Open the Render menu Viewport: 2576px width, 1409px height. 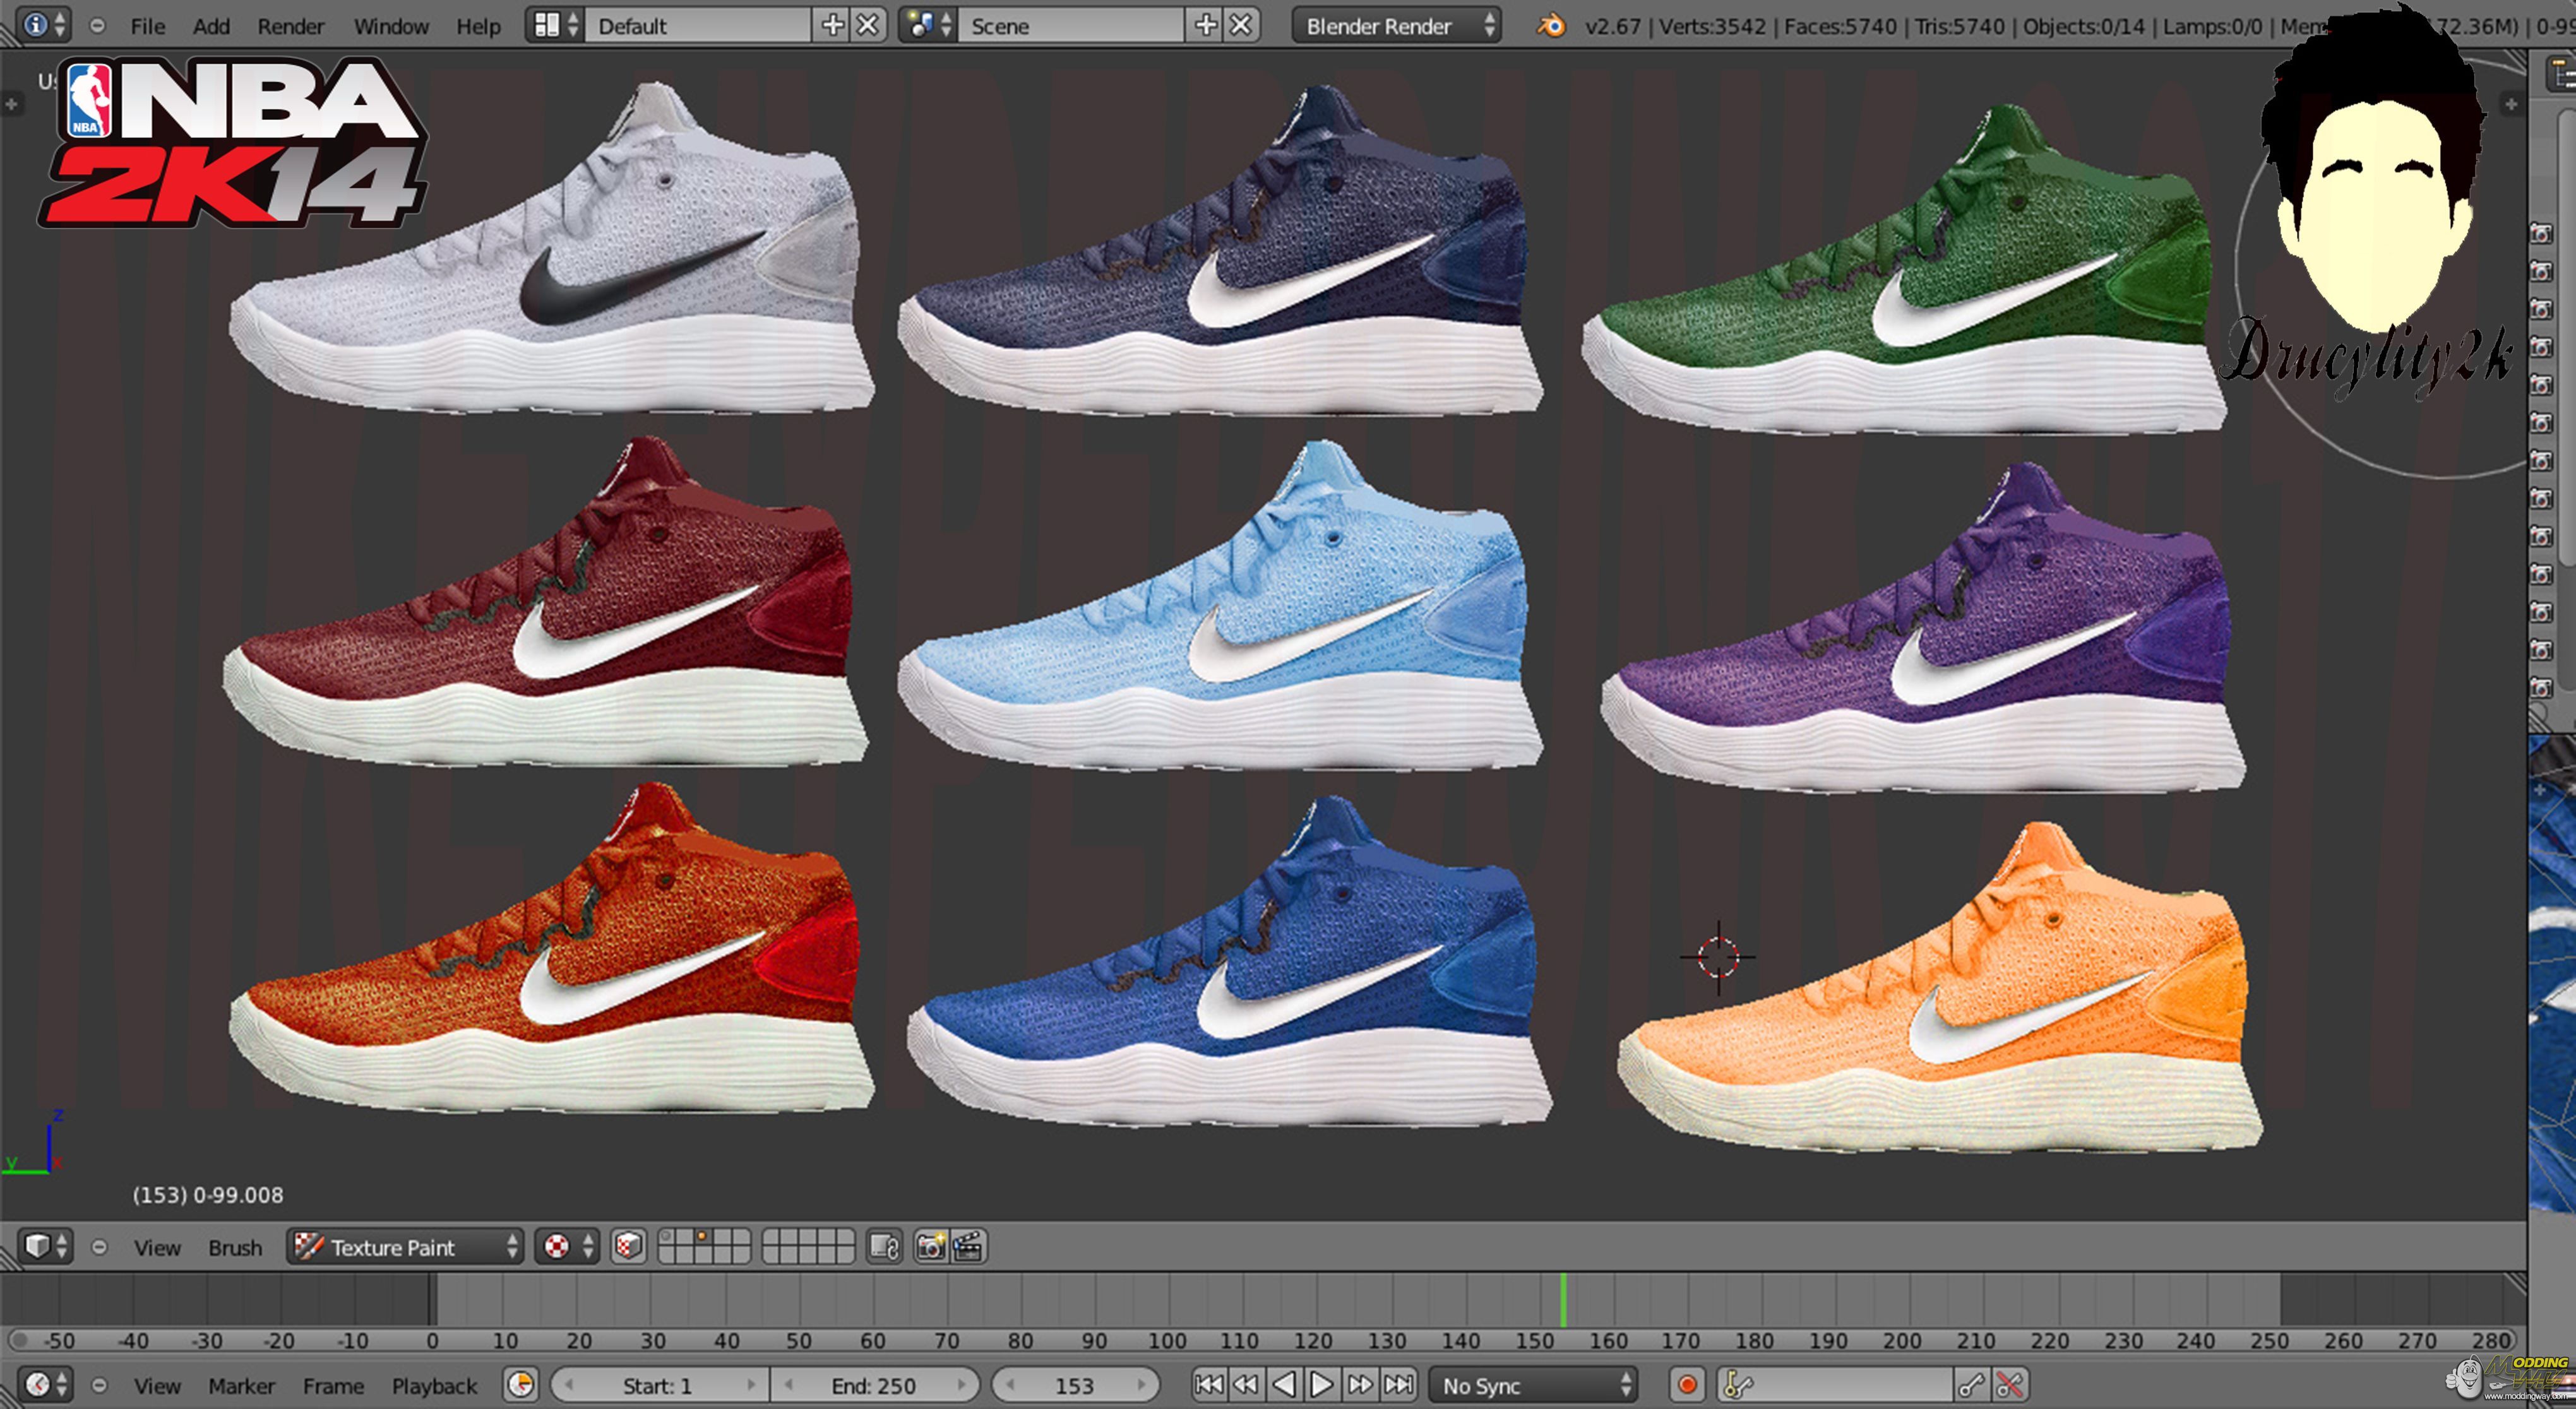pyautogui.click(x=290, y=26)
